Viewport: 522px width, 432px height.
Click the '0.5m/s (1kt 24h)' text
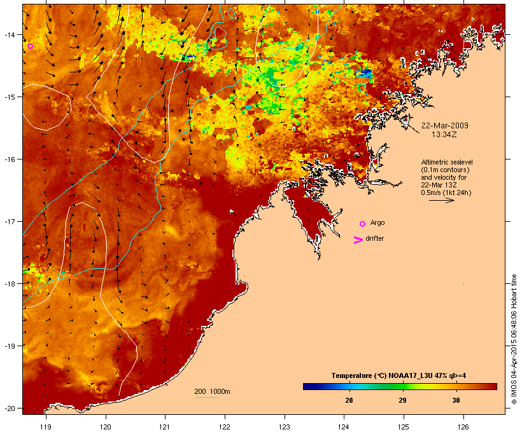click(446, 192)
